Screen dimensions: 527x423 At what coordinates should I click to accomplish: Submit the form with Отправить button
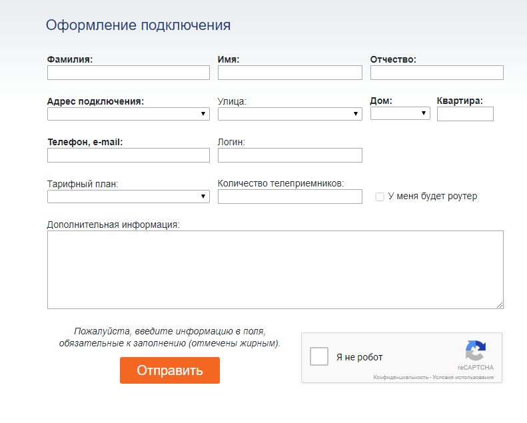tap(170, 370)
